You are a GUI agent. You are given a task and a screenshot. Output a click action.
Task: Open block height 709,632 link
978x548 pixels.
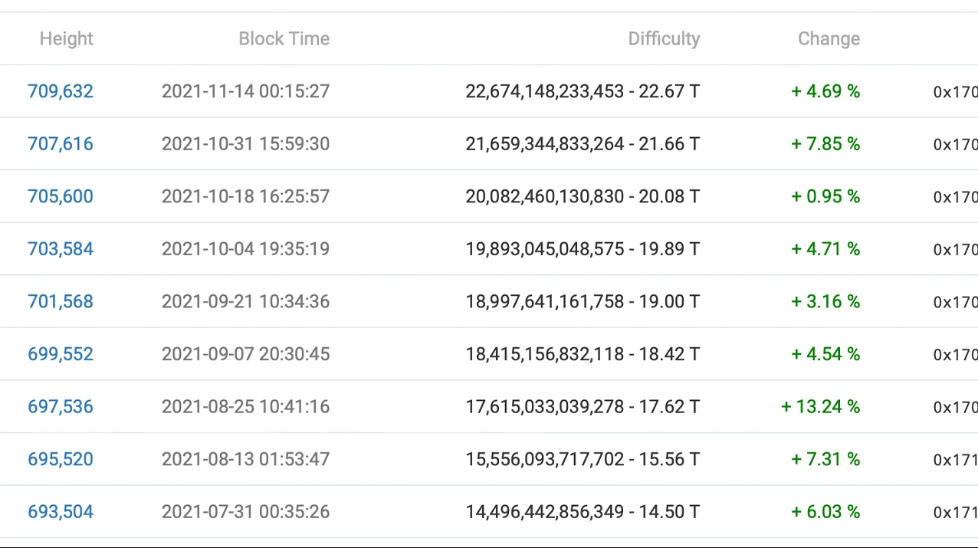pyautogui.click(x=61, y=91)
